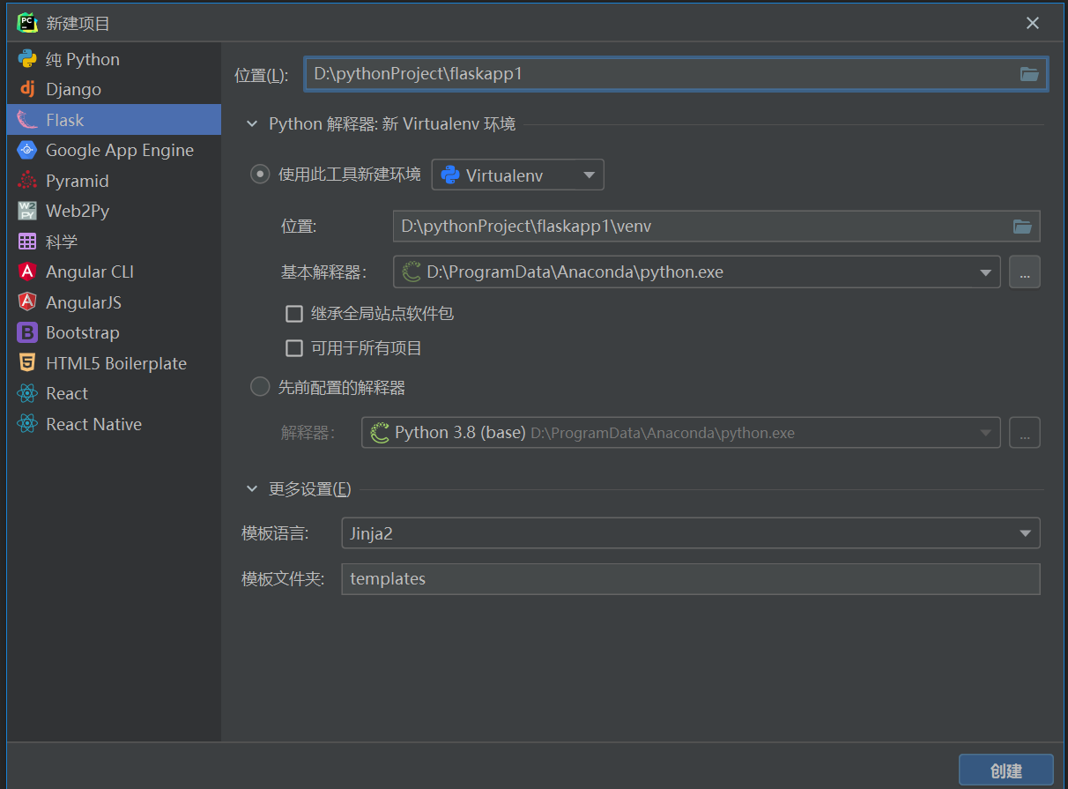Select the React Native list label
The width and height of the screenshot is (1068, 789).
94,424
